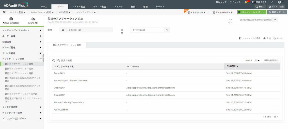288x129 pixels.
Task: Open the 構成 tab
Action: pos(133,7)
